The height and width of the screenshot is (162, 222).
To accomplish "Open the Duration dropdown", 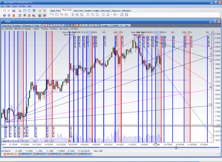I will [18, 26].
